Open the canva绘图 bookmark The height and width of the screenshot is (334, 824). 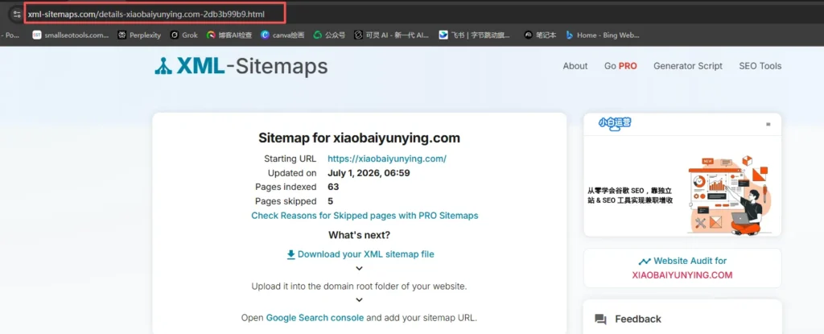282,35
